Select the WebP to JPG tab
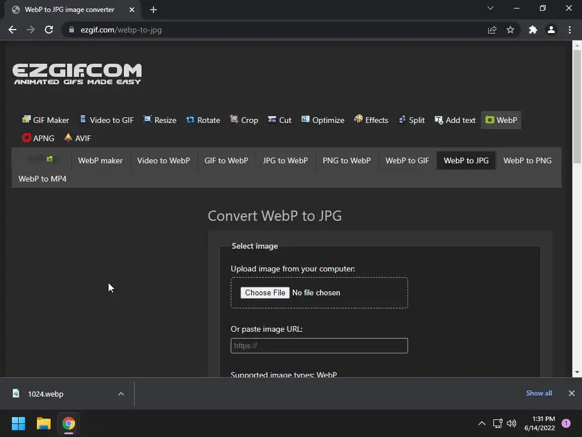 466,160
